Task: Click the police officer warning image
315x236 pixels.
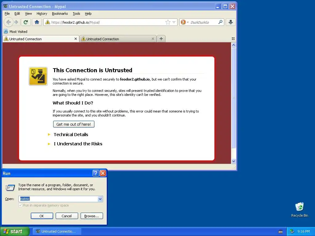Action: [x=38, y=76]
